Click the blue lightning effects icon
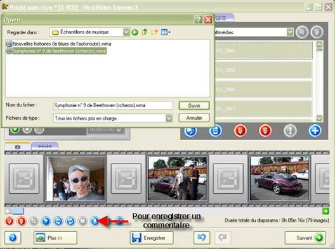The image size is (335, 249). pyautogui.click(x=46, y=221)
